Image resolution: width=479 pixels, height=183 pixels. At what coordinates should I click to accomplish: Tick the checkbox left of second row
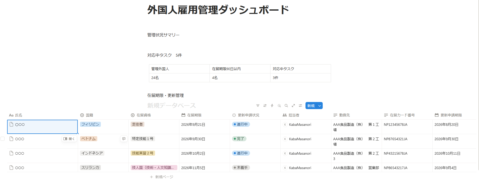coord(3,139)
